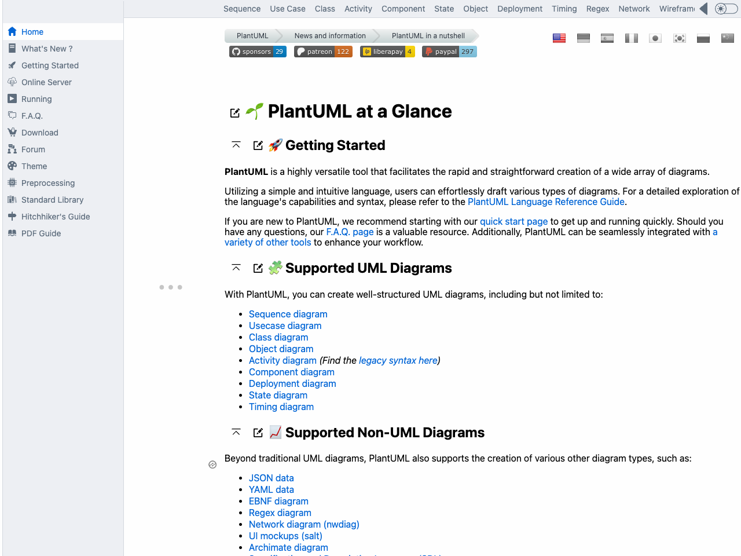Open the Deployment top menu item

(x=520, y=9)
